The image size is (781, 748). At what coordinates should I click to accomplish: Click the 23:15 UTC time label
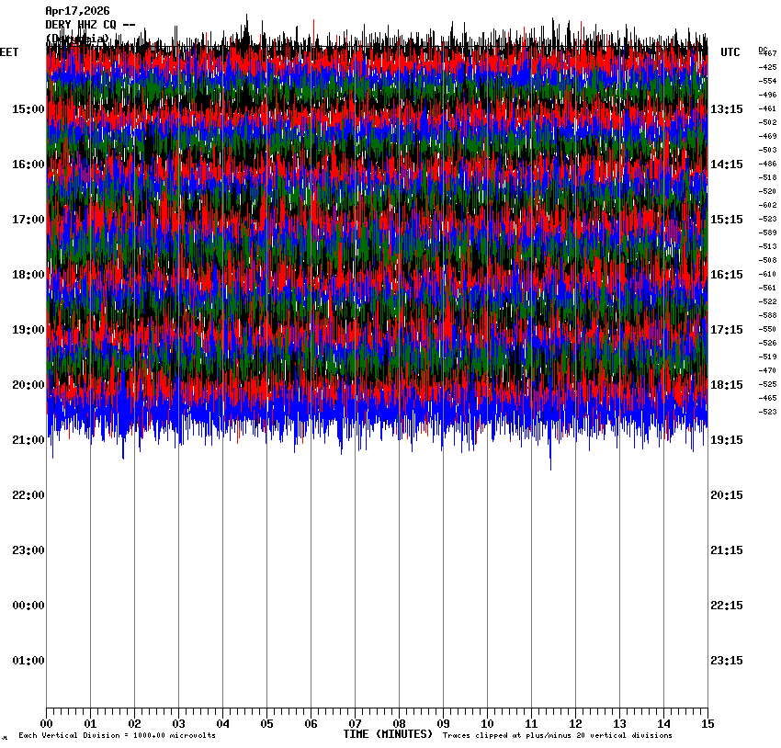click(x=727, y=661)
